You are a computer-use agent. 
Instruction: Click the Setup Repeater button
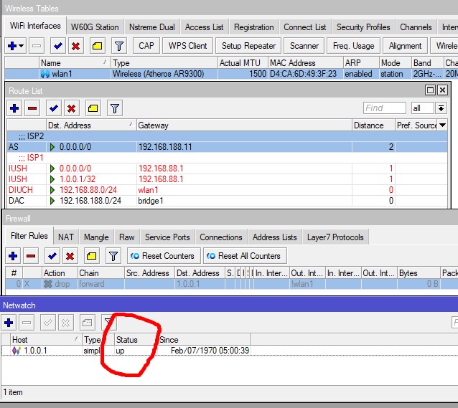(x=248, y=46)
